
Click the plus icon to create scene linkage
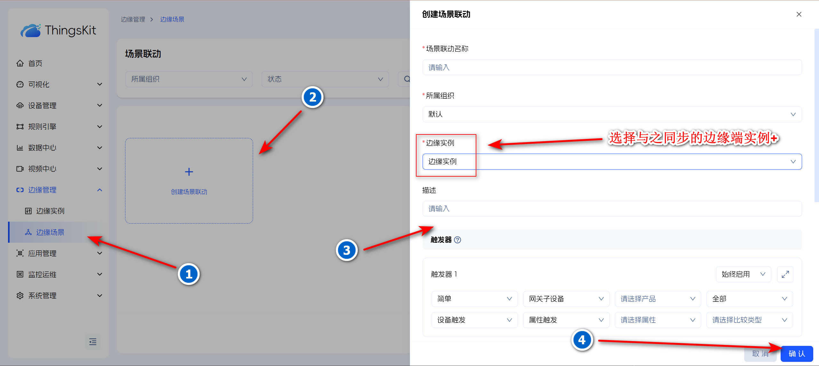189,172
